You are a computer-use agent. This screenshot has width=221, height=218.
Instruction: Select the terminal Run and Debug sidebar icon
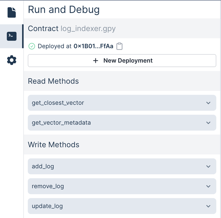click(11, 36)
